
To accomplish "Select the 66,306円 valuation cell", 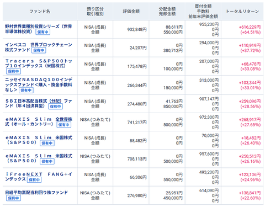I will pyautogui.click(x=138, y=177).
